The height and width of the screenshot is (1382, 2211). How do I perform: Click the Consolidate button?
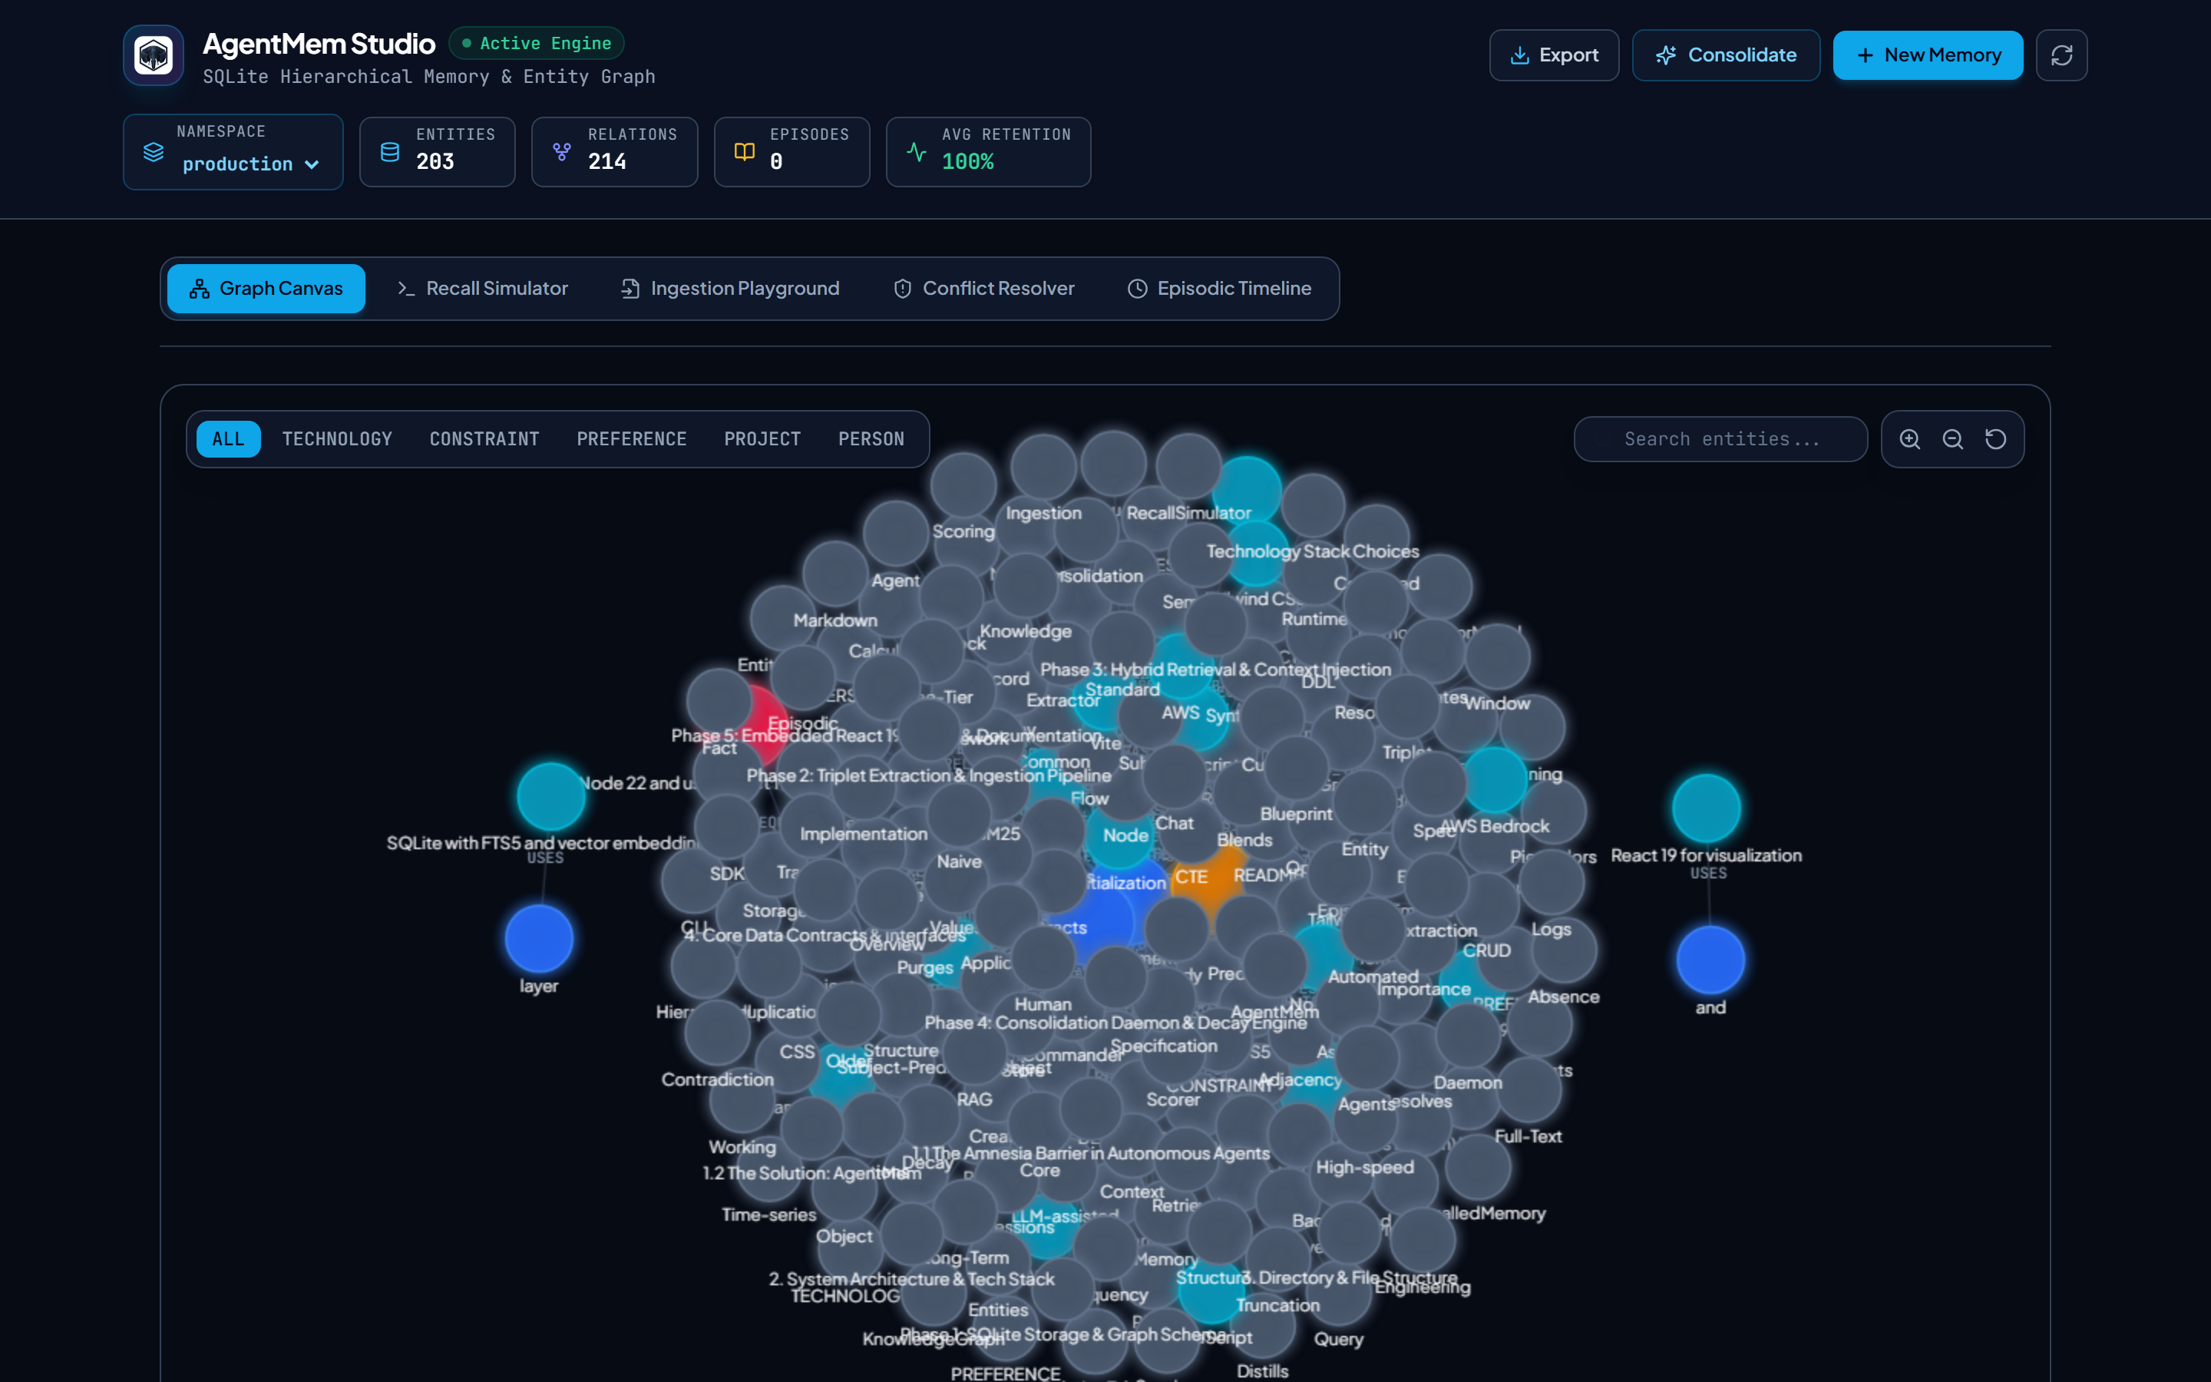[1726, 55]
